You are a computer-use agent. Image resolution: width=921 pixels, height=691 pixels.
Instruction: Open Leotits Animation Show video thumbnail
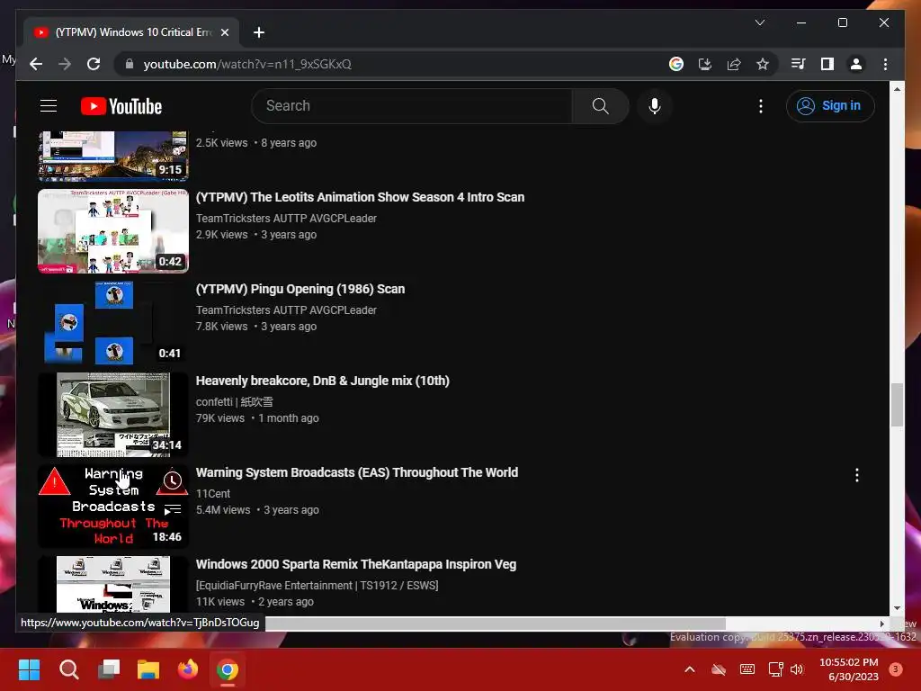(113, 231)
